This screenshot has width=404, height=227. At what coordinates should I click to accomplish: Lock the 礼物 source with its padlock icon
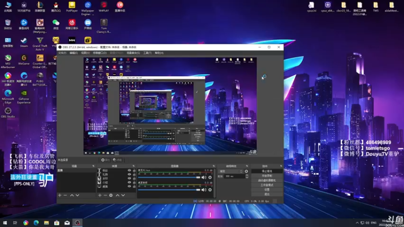point(134,174)
